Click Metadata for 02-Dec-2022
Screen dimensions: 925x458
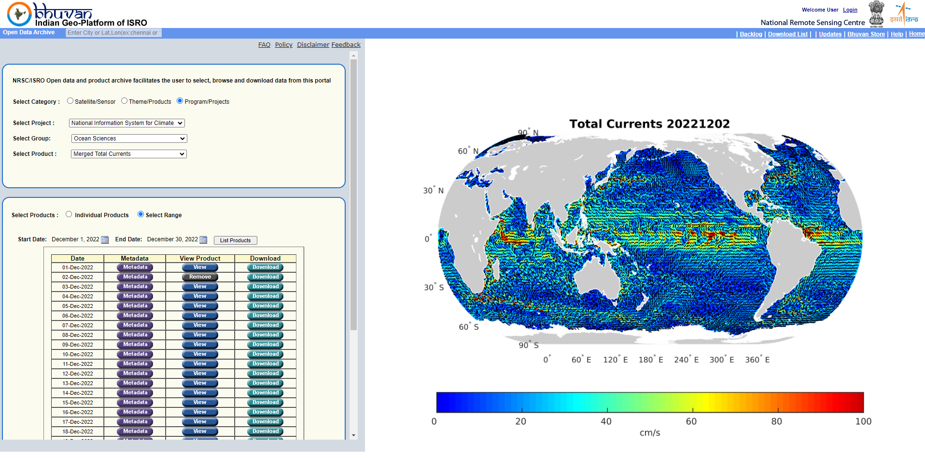pyautogui.click(x=135, y=277)
